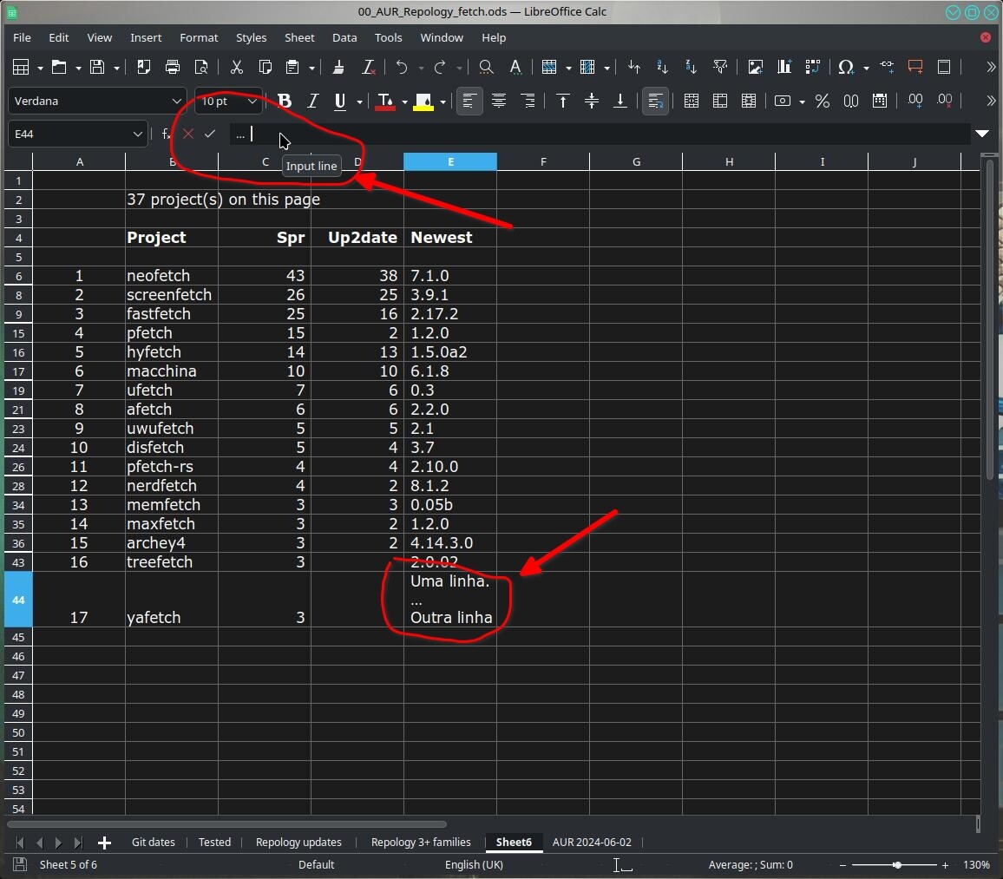The image size is (1003, 879).
Task: Open the Tools menu
Action: pos(389,37)
